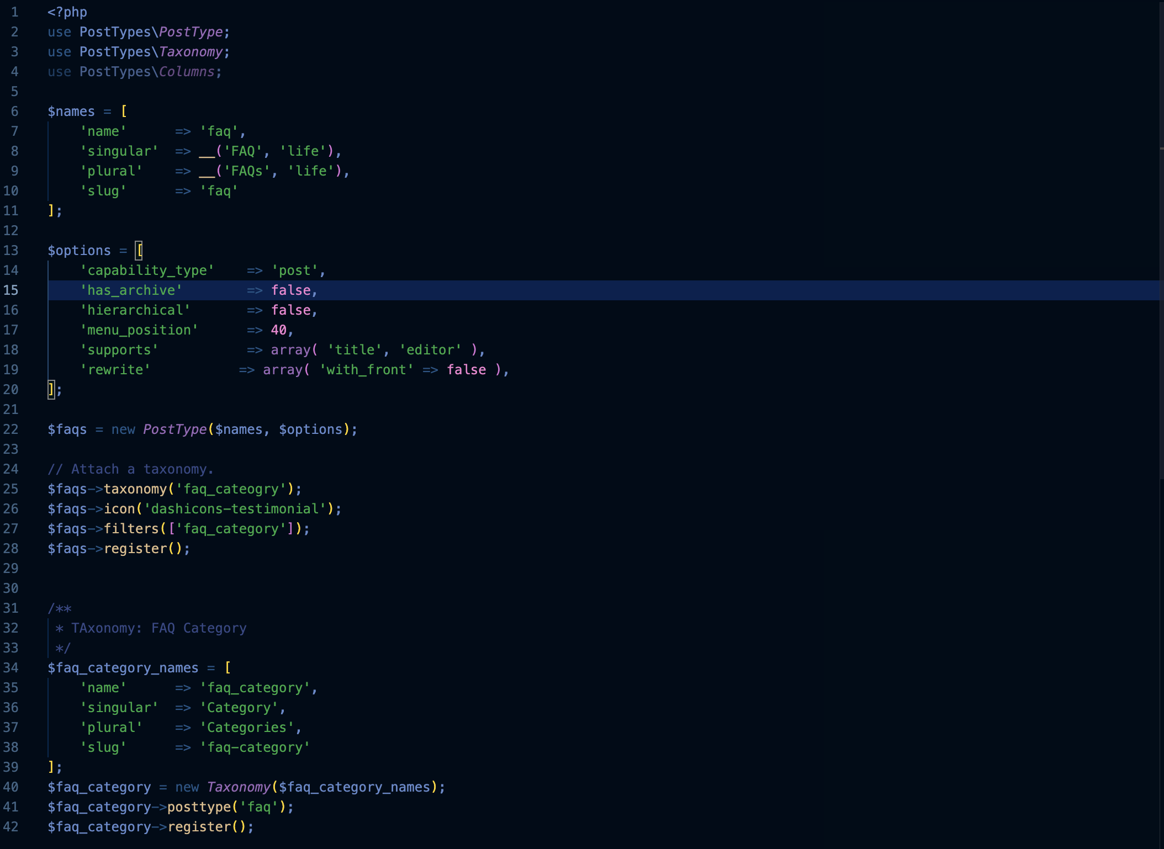Click line number 15 in the gutter

tap(11, 290)
